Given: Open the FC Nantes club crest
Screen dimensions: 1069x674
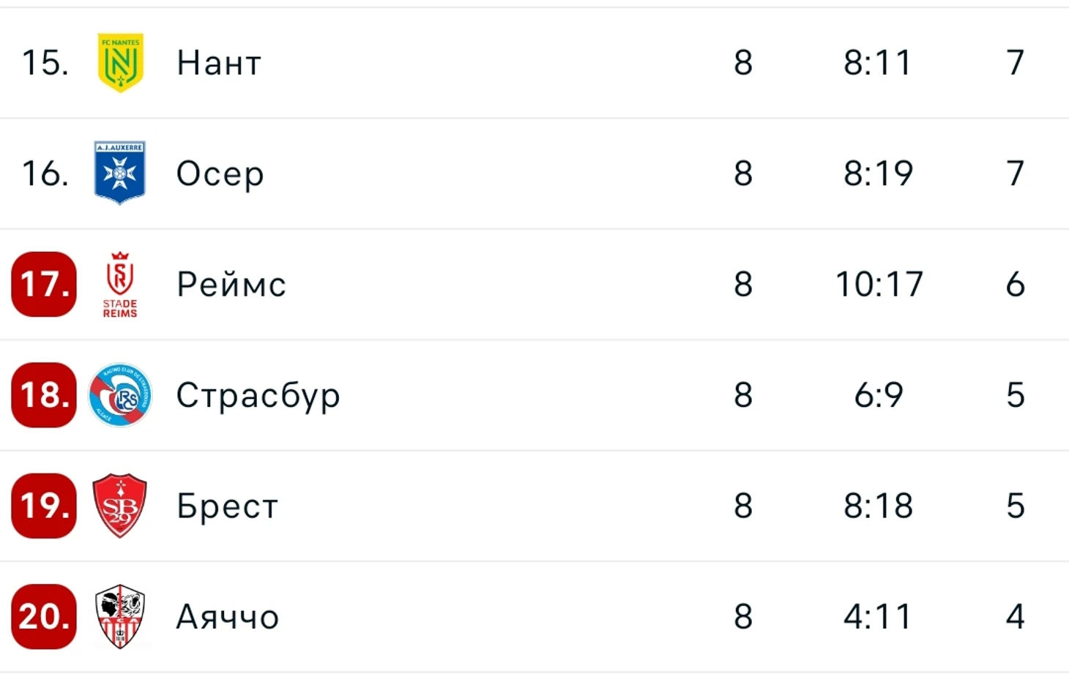Looking at the screenshot, I should (x=120, y=63).
